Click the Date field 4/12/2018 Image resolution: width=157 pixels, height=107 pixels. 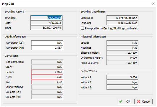46,23
